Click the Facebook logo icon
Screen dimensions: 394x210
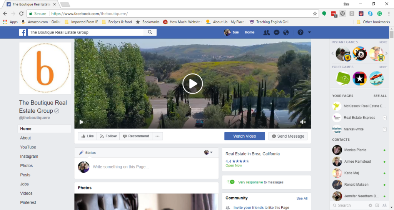pyautogui.click(x=22, y=32)
